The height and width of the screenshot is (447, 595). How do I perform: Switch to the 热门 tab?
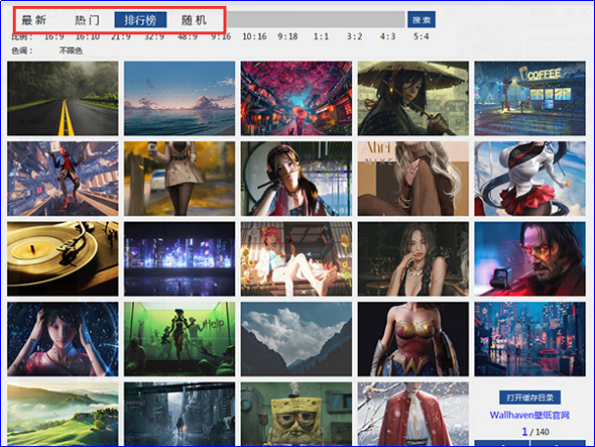pos(87,20)
